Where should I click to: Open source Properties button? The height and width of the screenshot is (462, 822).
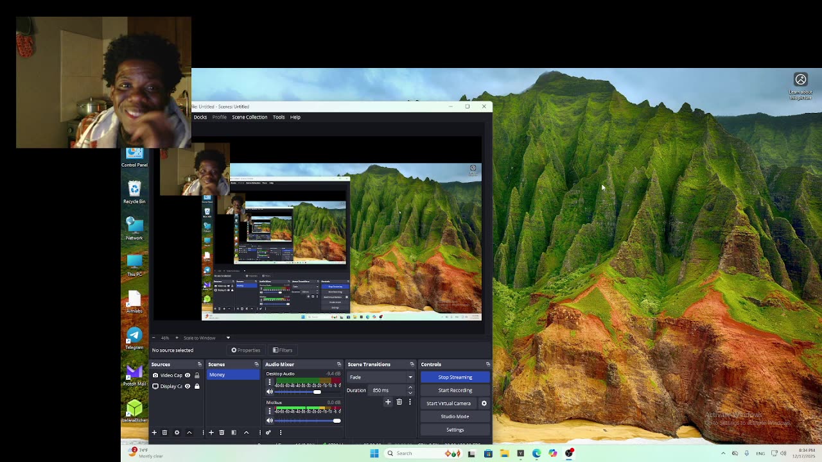pos(246,350)
